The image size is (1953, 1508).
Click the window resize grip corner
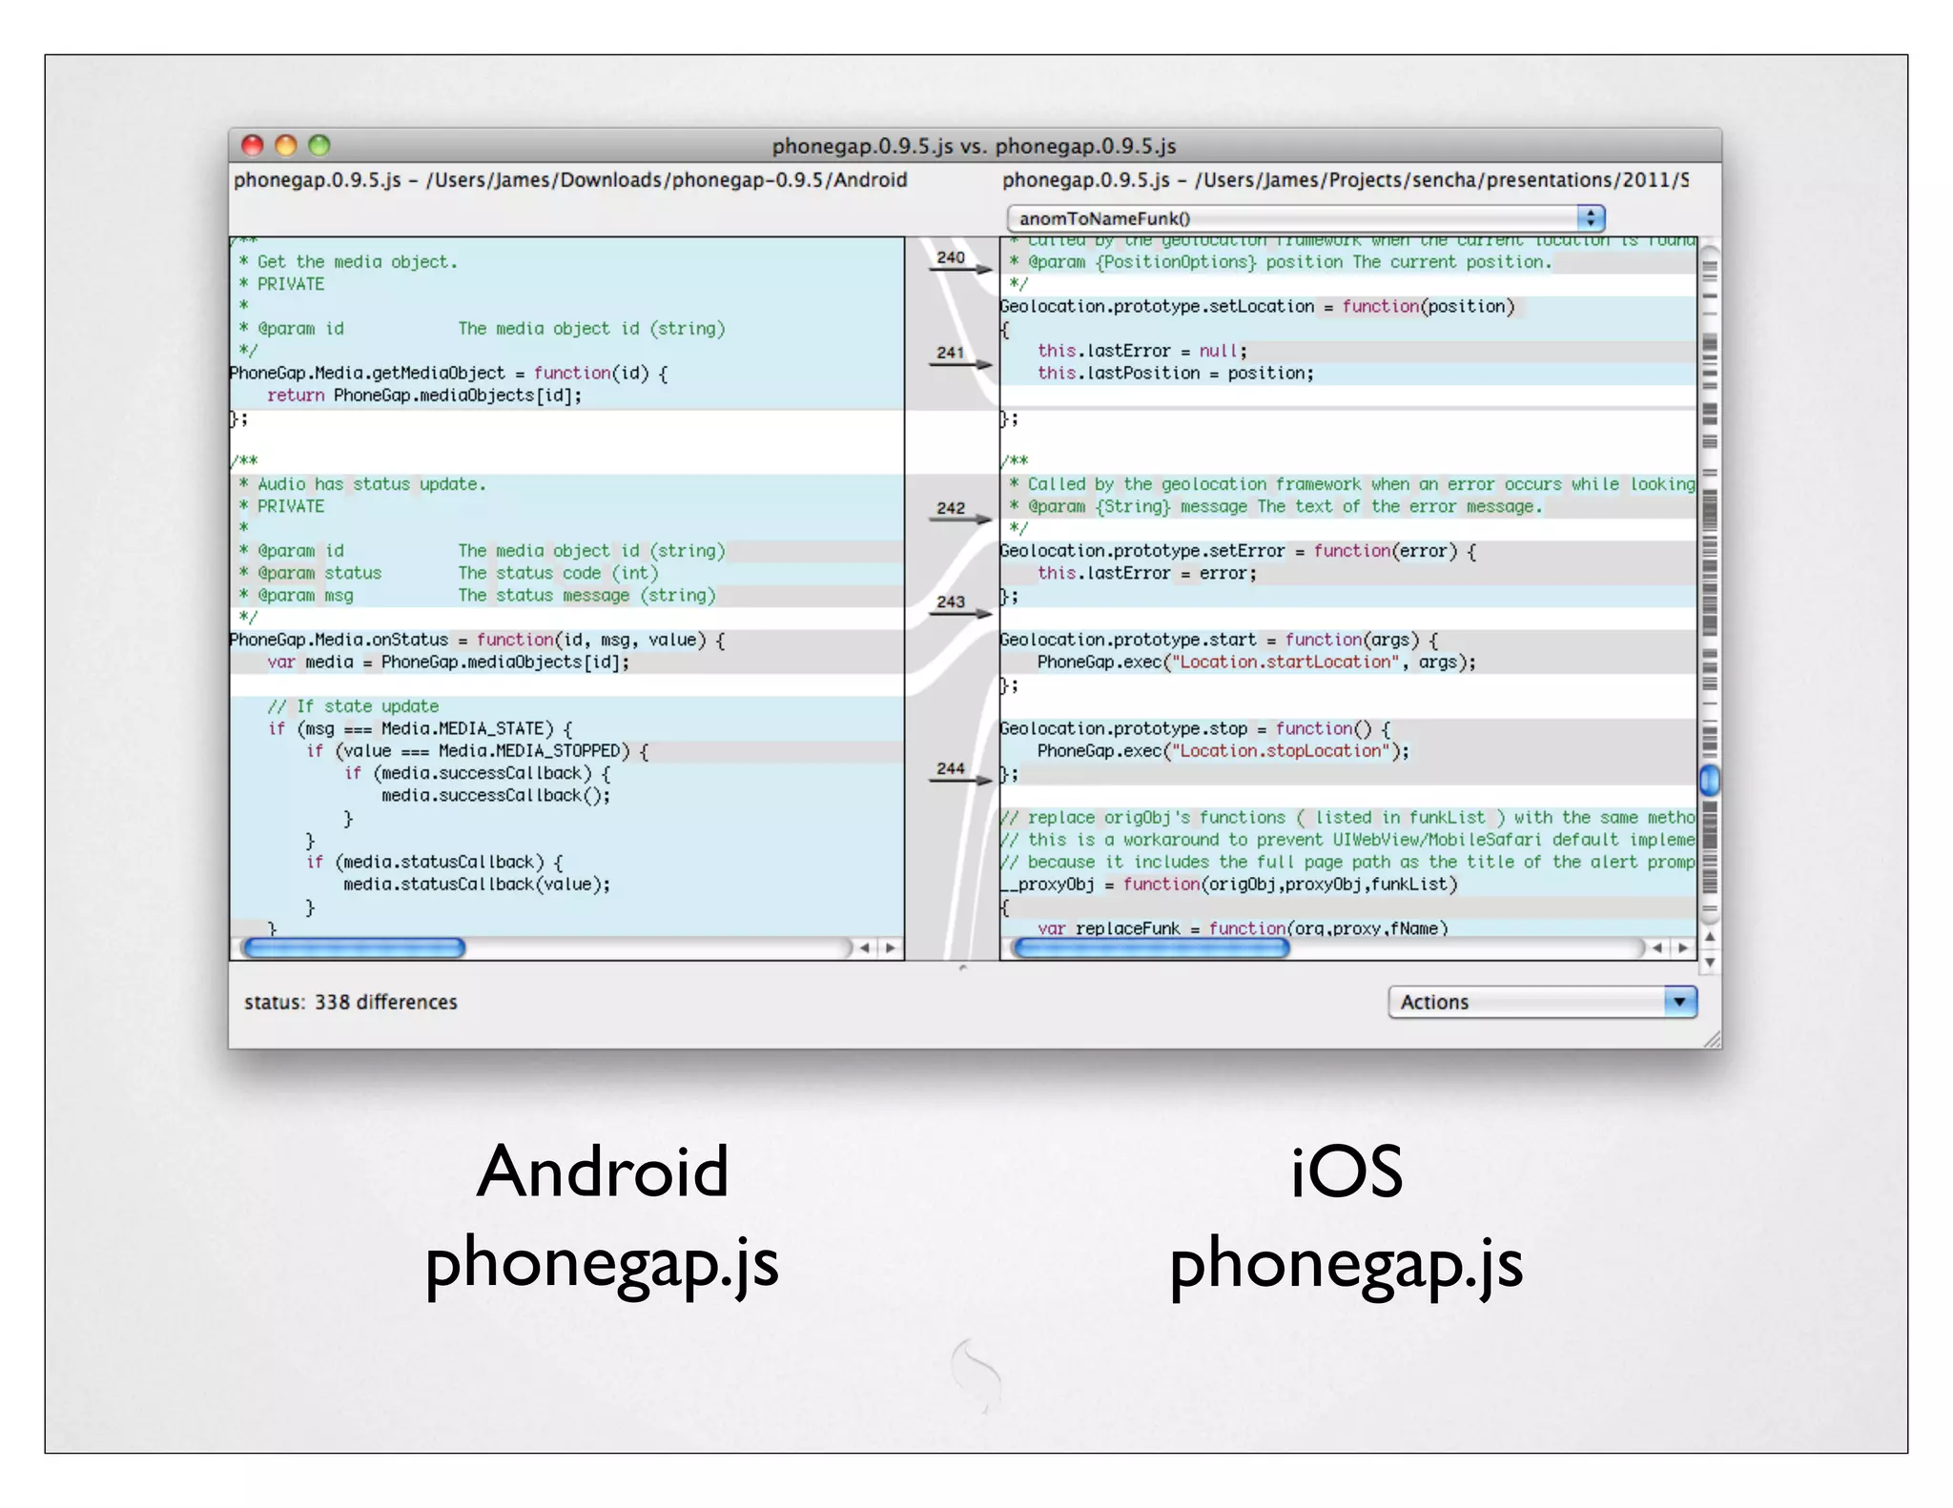(1711, 1038)
